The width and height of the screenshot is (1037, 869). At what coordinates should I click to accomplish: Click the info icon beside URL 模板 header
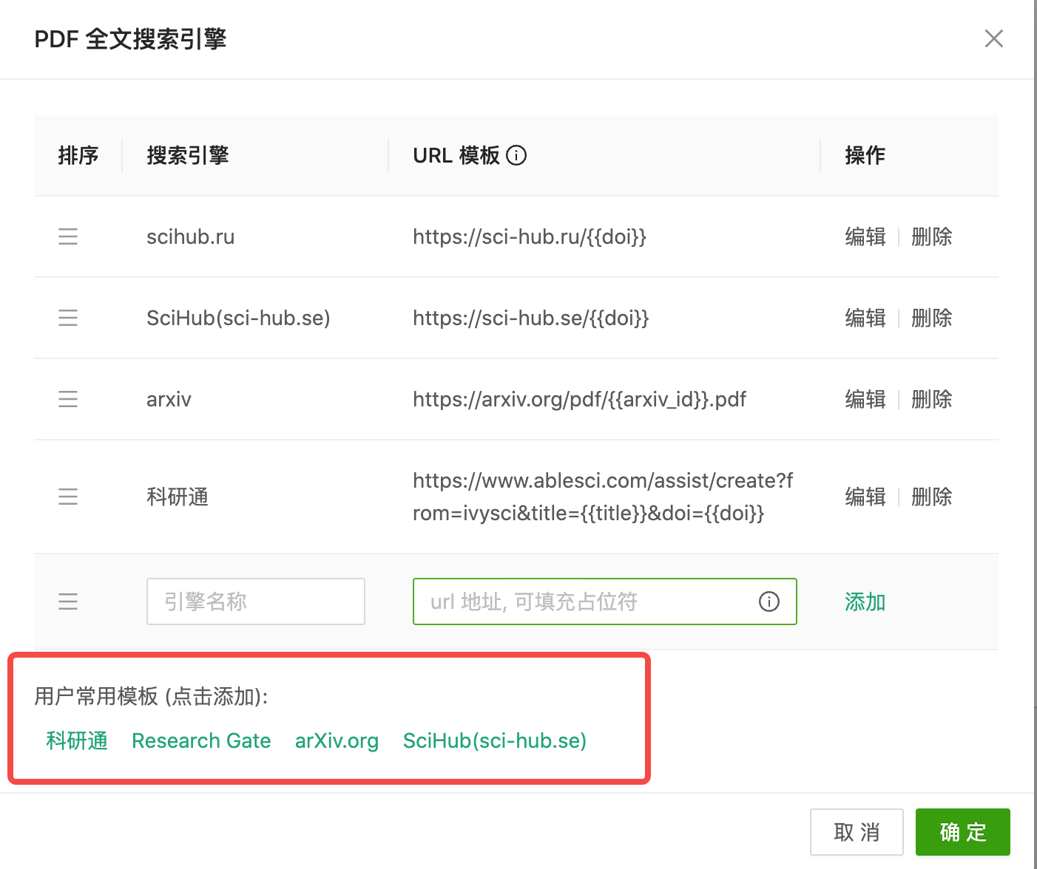[x=516, y=155]
